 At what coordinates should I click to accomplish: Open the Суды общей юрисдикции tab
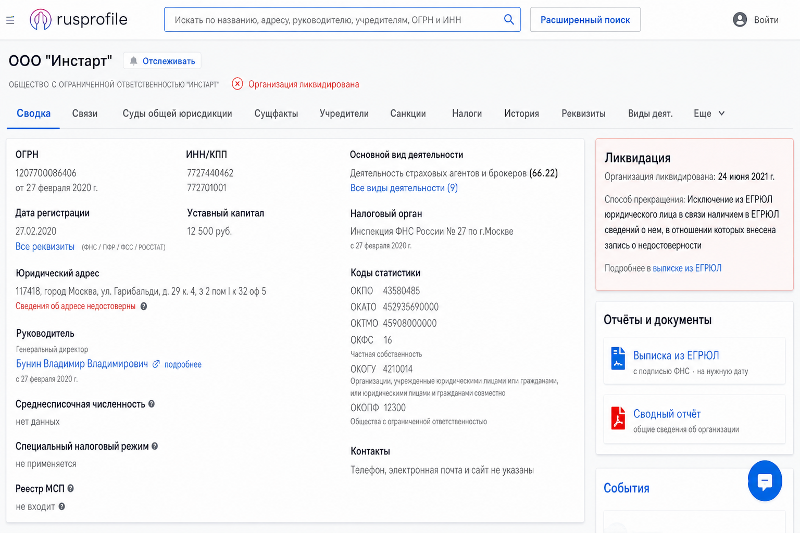pyautogui.click(x=177, y=113)
